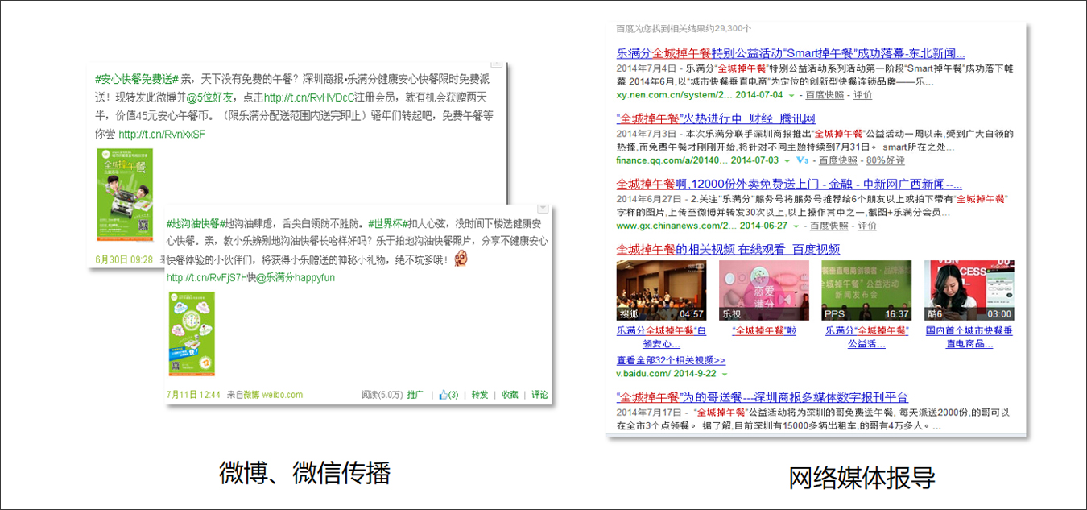Open the 酷6 03:00 video thumbnail
The width and height of the screenshot is (1087, 510).
[969, 290]
